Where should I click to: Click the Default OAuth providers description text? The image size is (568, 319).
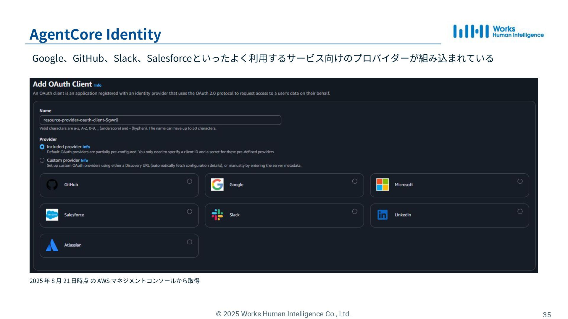coord(161,152)
